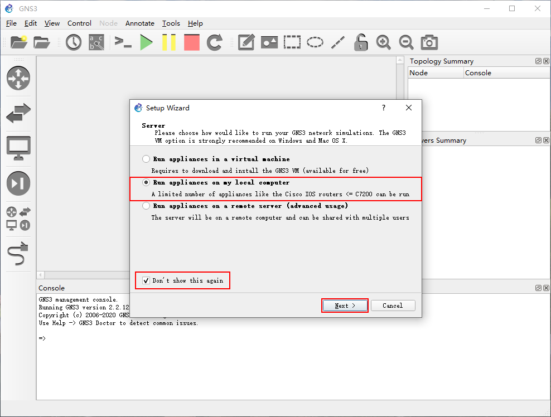Click the Zoom in magnifier icon
The height and width of the screenshot is (417, 551).
[383, 42]
